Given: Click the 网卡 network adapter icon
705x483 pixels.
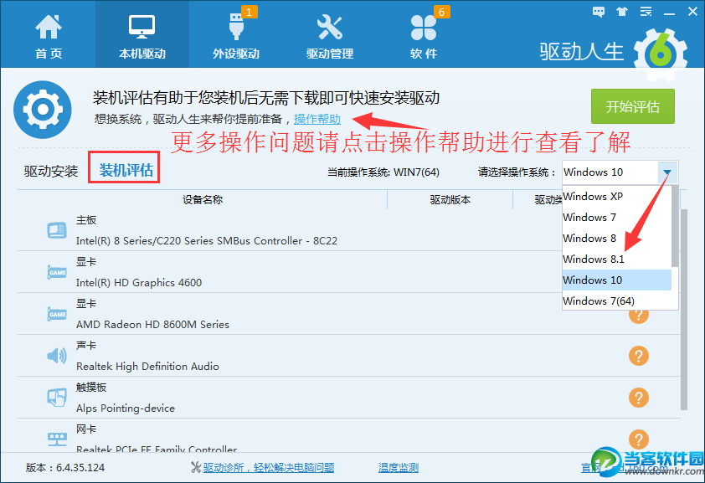Looking at the screenshot, I should pos(57,439).
